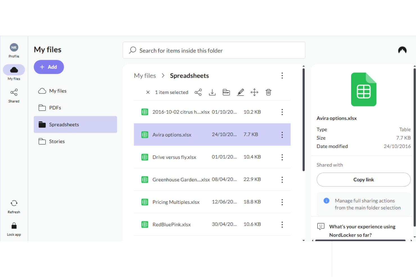Download the selected spreadsheet
Image resolution: width=416 pixels, height=277 pixels.
click(212, 92)
